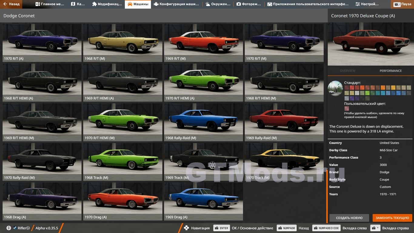Select the purple 1968 Drag (A) thumbnail
This screenshot has width=414, height=233.
click(x=42, y=201)
